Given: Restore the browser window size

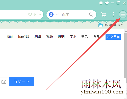Looking at the screenshot, I should click(118, 3).
